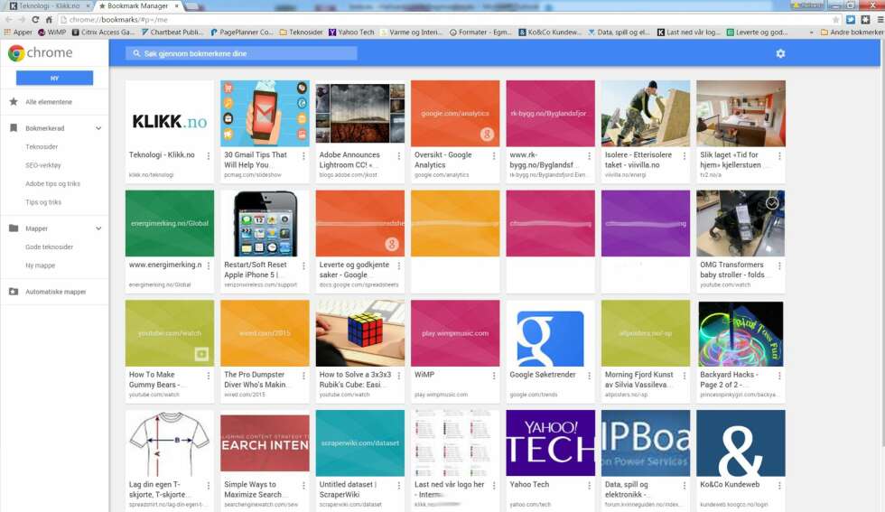Open the SEO-verktøy sidebar folder
The height and width of the screenshot is (512, 885).
[x=43, y=165]
